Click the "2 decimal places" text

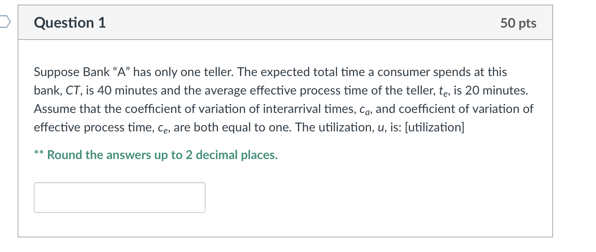pyautogui.click(x=232, y=155)
